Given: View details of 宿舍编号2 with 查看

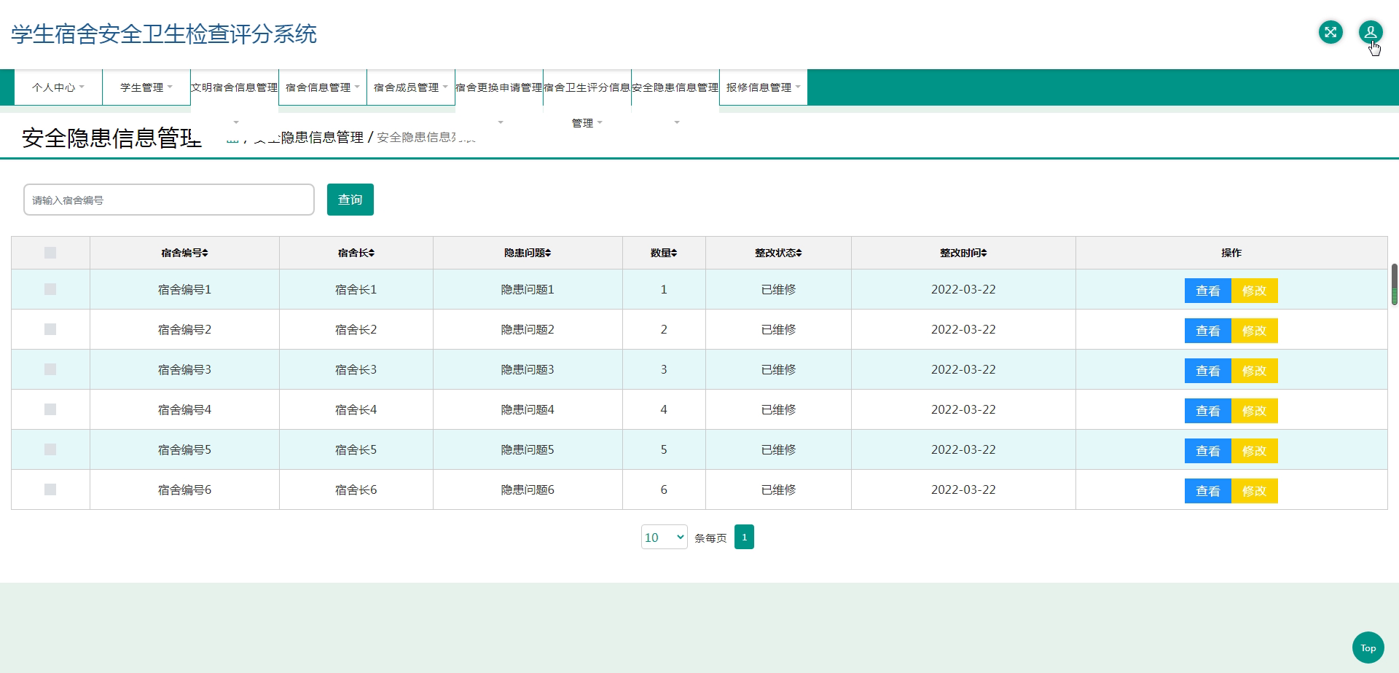Looking at the screenshot, I should pos(1207,331).
